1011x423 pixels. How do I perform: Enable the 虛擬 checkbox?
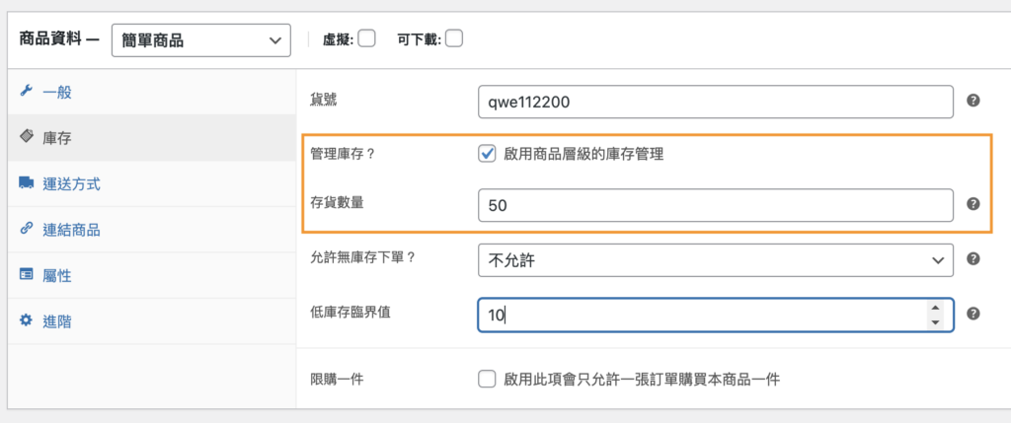[x=367, y=39]
